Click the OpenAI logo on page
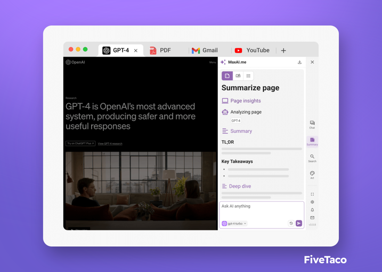 coord(75,62)
